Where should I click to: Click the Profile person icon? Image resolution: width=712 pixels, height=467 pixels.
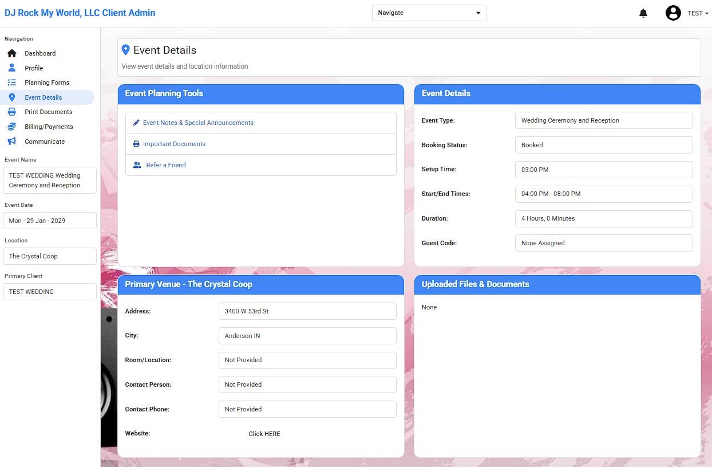coord(11,68)
